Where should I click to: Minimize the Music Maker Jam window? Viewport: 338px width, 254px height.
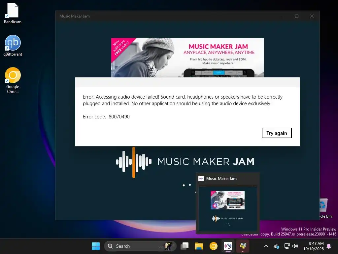[x=282, y=16]
